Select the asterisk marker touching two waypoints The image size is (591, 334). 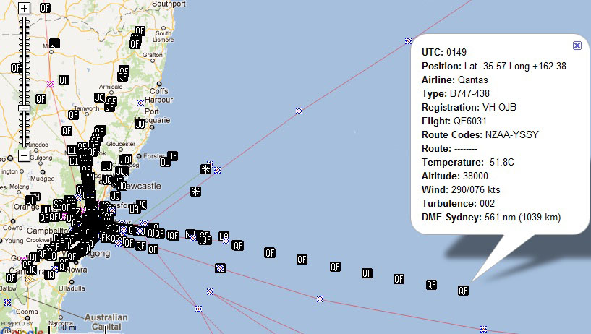click(205, 168)
